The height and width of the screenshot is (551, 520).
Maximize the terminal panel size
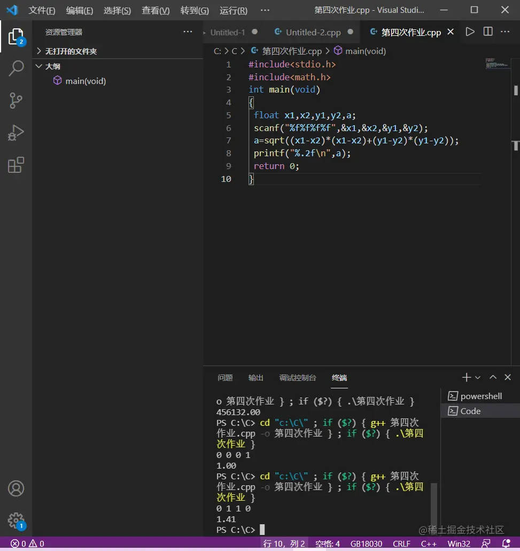coord(493,378)
